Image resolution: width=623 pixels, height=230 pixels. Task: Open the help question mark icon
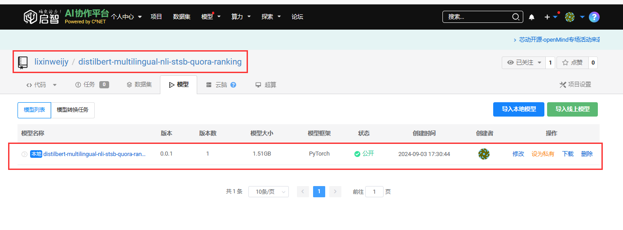[594, 17]
